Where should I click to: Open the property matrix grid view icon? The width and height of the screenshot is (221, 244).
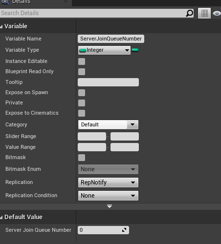coord(204,13)
